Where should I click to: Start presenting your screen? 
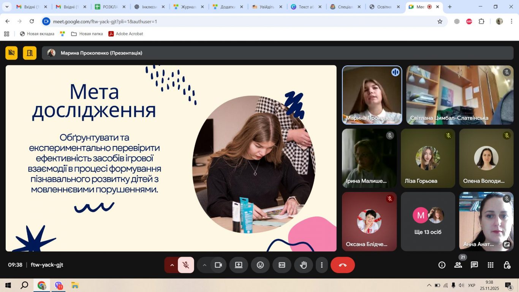click(x=239, y=265)
